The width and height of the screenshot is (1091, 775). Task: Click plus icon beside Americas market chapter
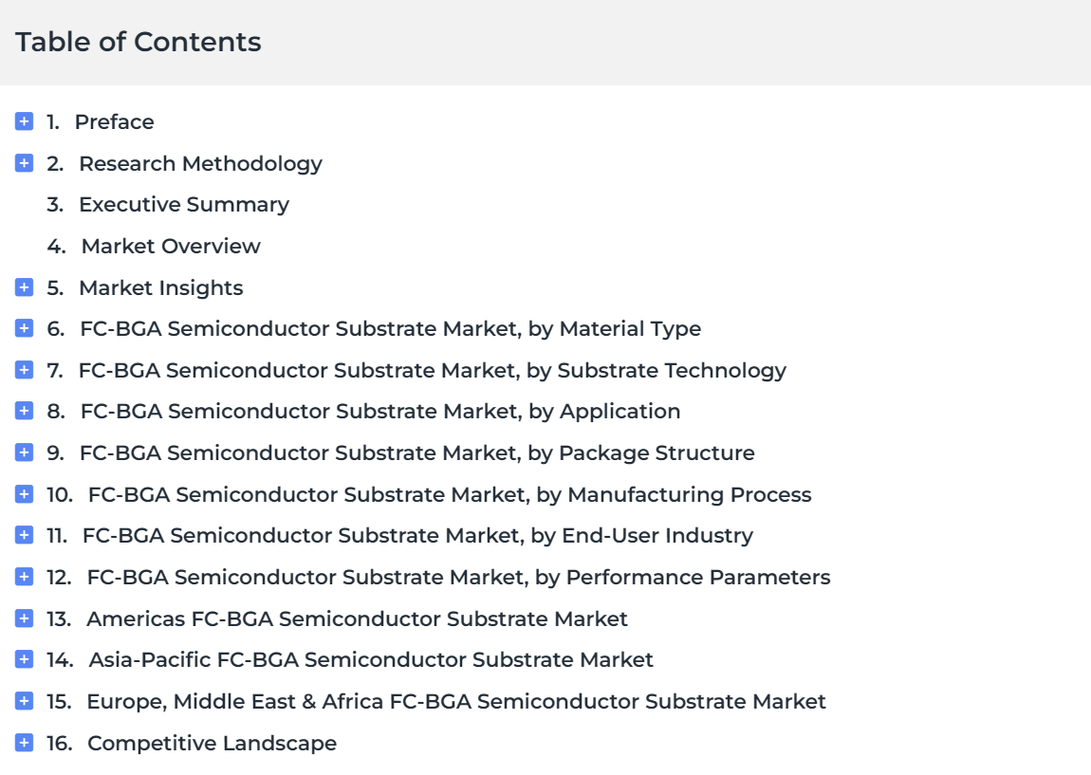click(x=24, y=618)
